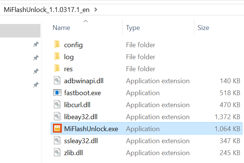Click the res folder icon
Image resolution: width=244 pixels, height=163 pixels.
coord(57,69)
